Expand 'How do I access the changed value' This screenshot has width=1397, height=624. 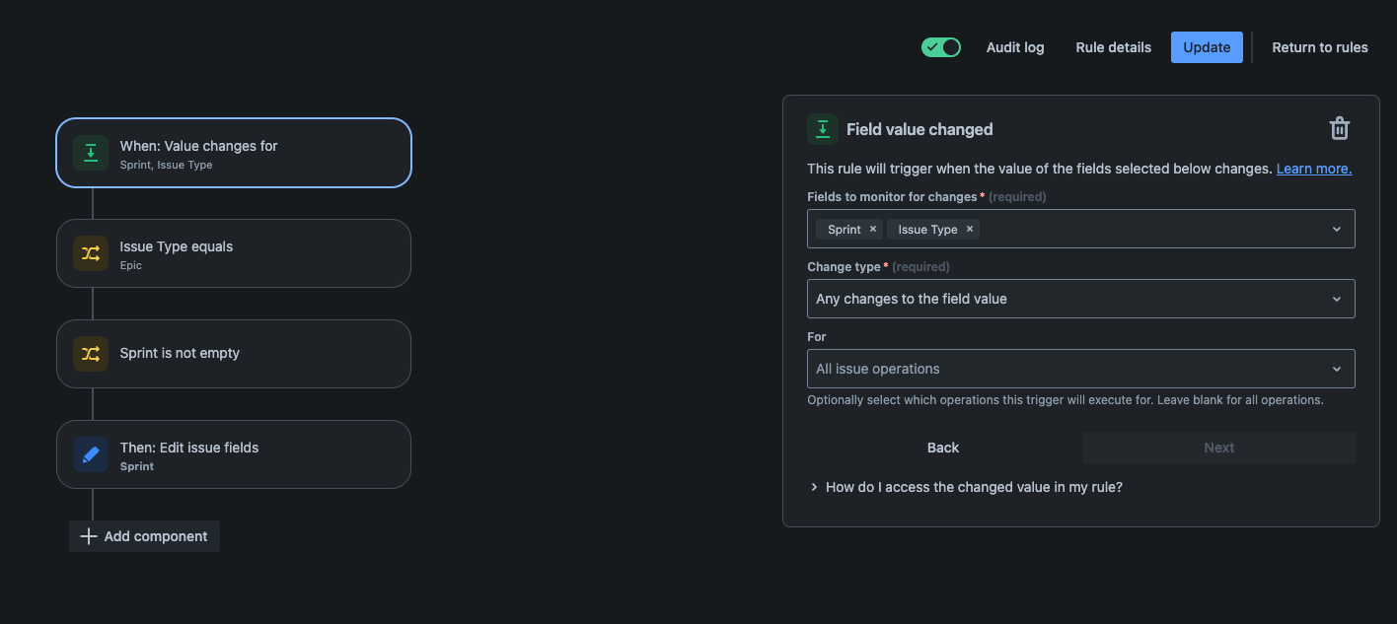815,487
